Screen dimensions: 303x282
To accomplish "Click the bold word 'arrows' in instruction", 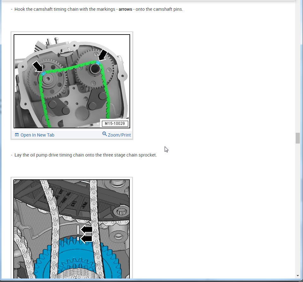I will click(x=125, y=9).
